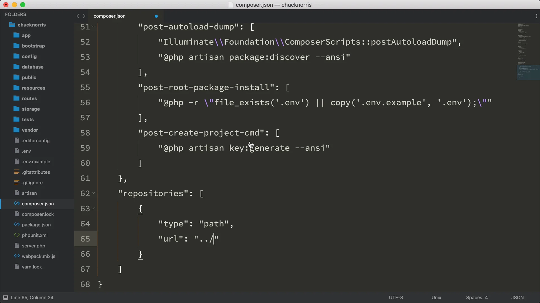Click the vendor folder icon
This screenshot has width=540, height=303.
[x=17, y=130]
